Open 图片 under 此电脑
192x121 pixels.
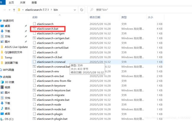click(x=7, y=92)
